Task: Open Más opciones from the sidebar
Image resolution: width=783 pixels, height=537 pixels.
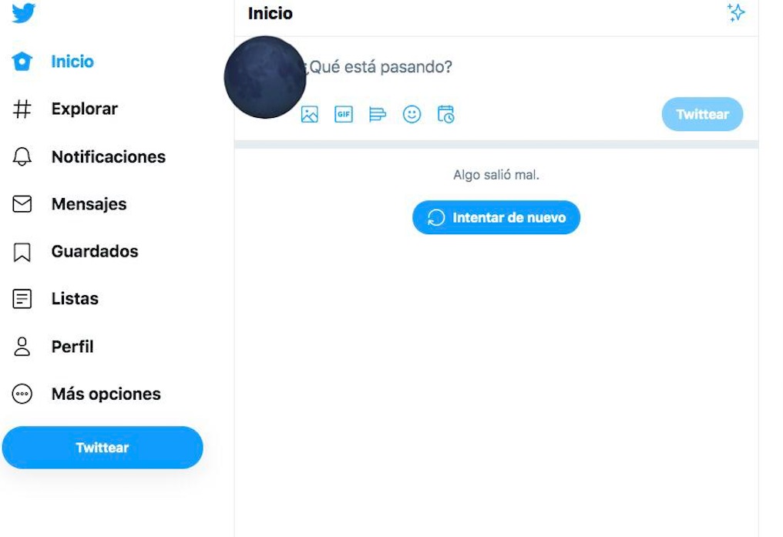Action: coord(24,394)
